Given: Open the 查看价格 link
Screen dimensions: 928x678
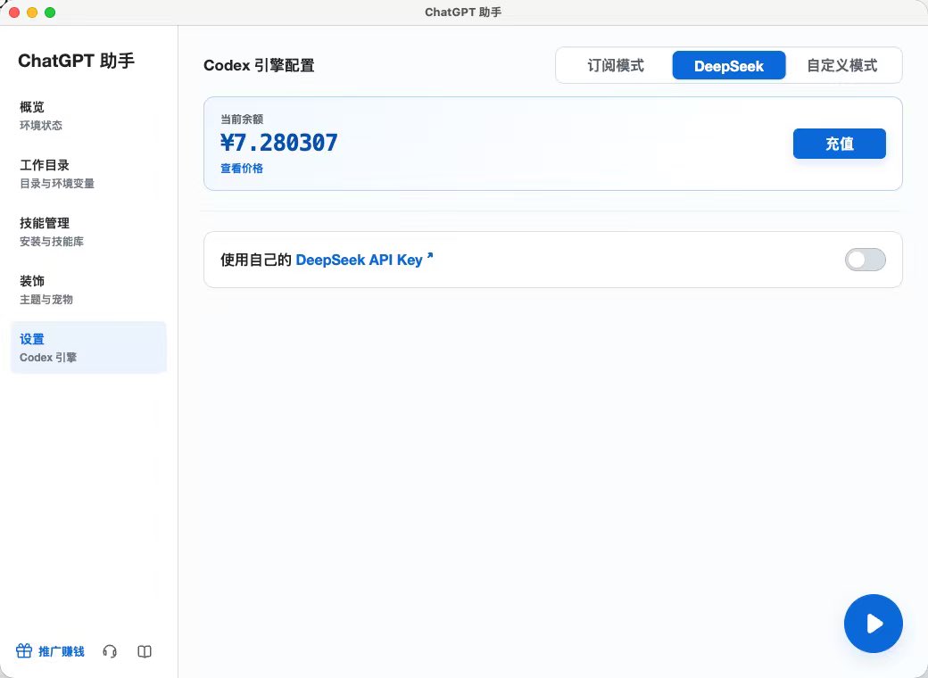Looking at the screenshot, I should pyautogui.click(x=242, y=169).
